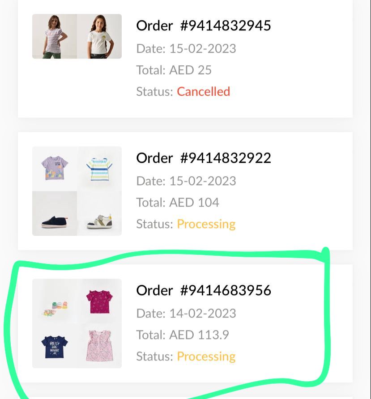Click Processing status of order #9414683956
The width and height of the screenshot is (371, 399).
click(206, 357)
